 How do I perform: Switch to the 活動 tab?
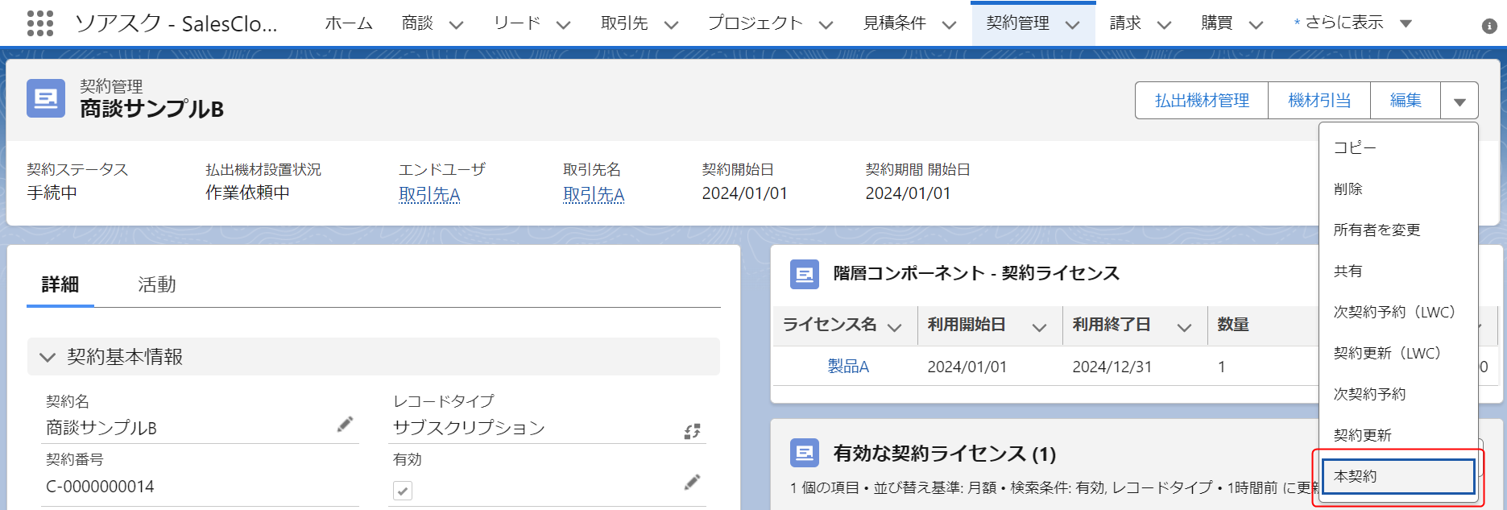click(x=156, y=284)
